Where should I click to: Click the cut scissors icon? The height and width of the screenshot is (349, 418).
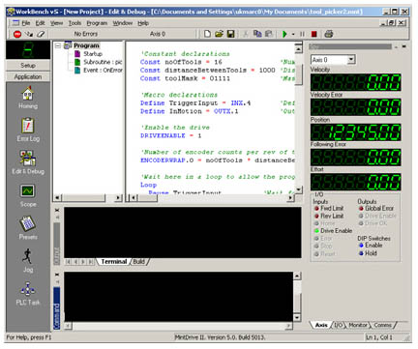point(246,34)
